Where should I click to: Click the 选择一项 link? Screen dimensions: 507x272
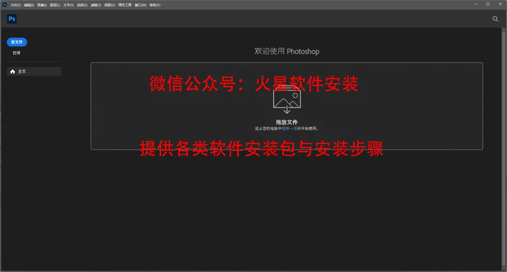coord(289,128)
